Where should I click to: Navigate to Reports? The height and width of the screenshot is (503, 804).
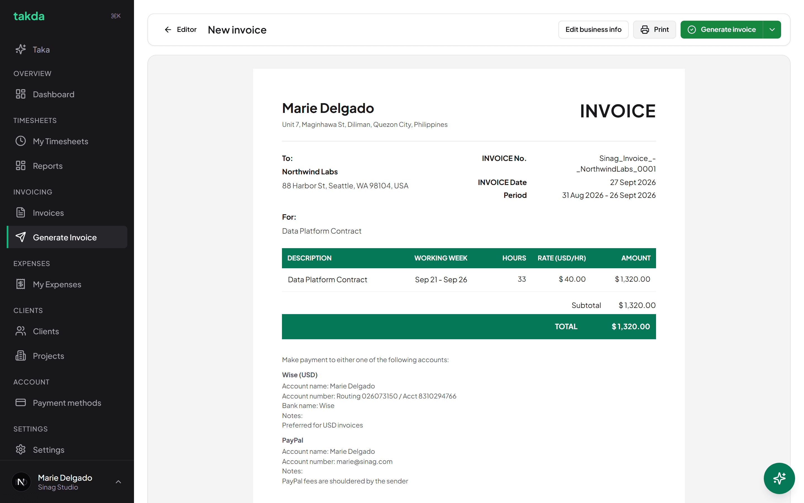[67, 166]
